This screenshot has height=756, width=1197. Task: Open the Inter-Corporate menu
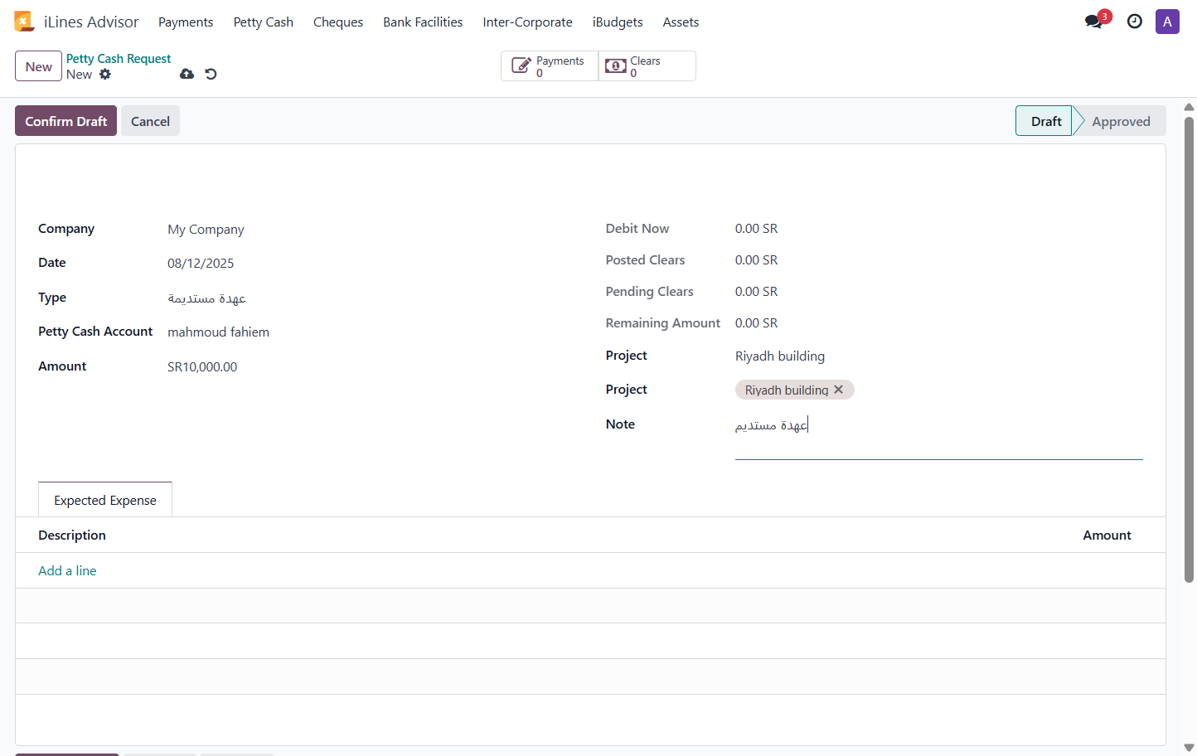pyautogui.click(x=528, y=22)
